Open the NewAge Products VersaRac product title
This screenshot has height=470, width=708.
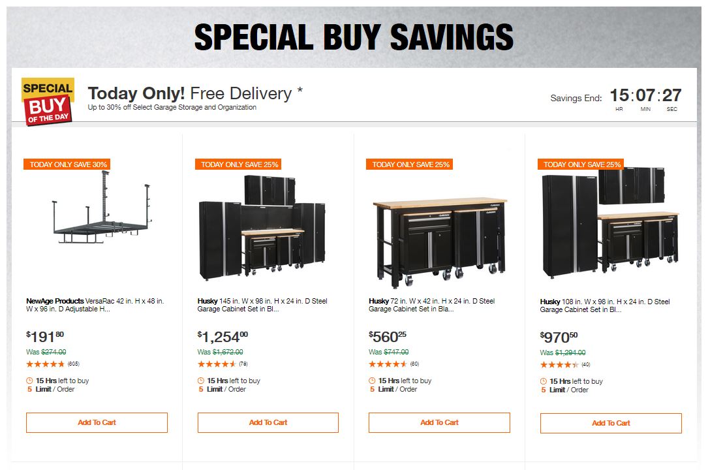click(x=95, y=305)
